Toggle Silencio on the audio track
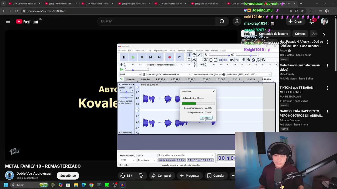The image size is (337, 189). pyautogui.click(x=122, y=88)
